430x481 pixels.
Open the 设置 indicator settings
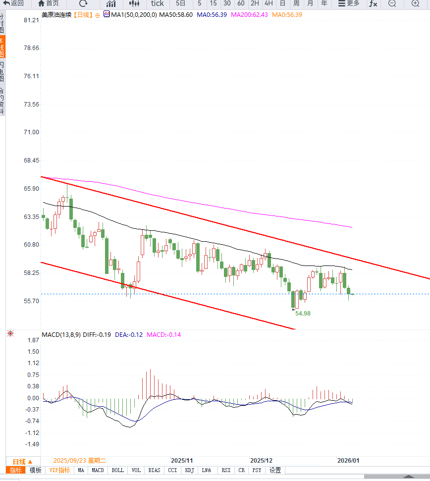275,470
